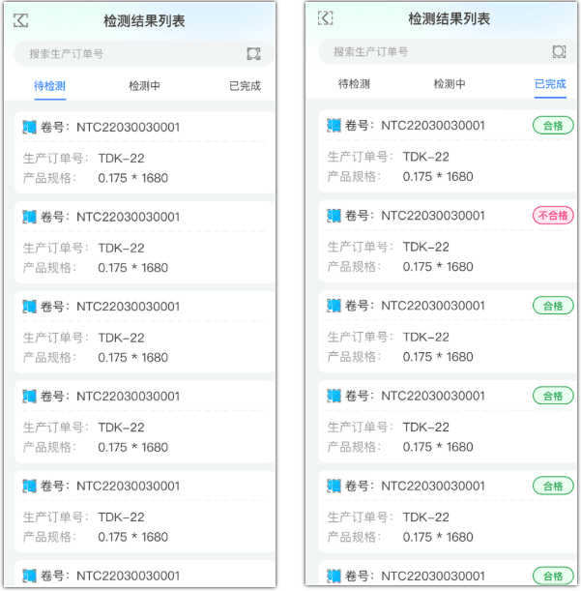Viewport: 581px width, 591px height.
Task: Tap the back icon on the right screen
Action: 326,18
